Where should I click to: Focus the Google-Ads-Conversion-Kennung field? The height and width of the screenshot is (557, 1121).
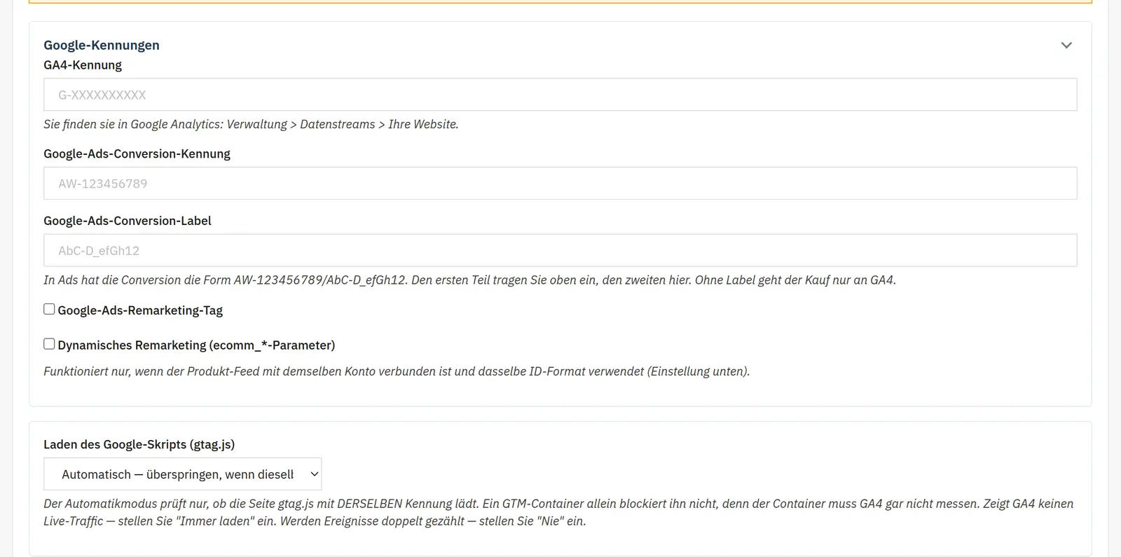point(560,184)
